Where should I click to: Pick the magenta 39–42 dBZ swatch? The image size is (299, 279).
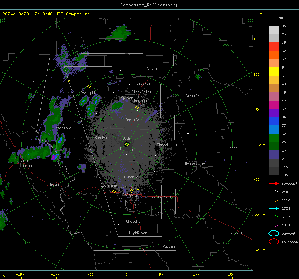(x=274, y=105)
